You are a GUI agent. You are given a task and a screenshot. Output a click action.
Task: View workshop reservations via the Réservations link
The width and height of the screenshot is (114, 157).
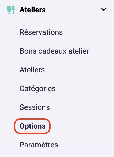pyautogui.click(x=41, y=32)
